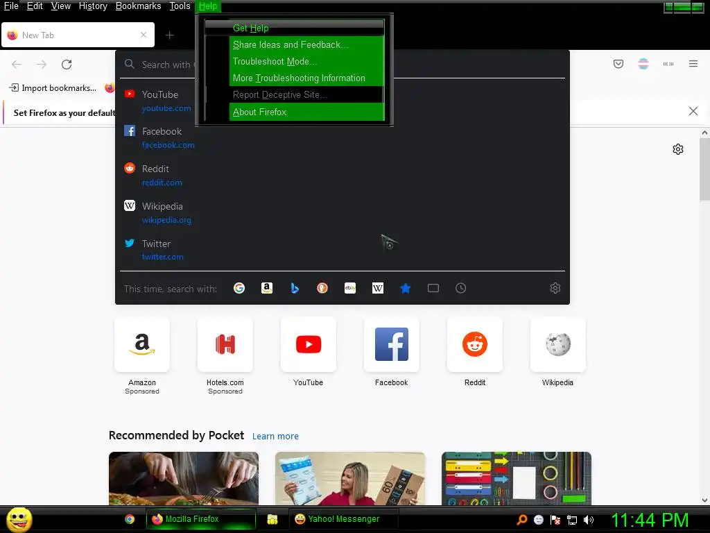Viewport: 710px width, 533px height.
Task: Select Get Help in Help menu
Action: [x=294, y=28]
